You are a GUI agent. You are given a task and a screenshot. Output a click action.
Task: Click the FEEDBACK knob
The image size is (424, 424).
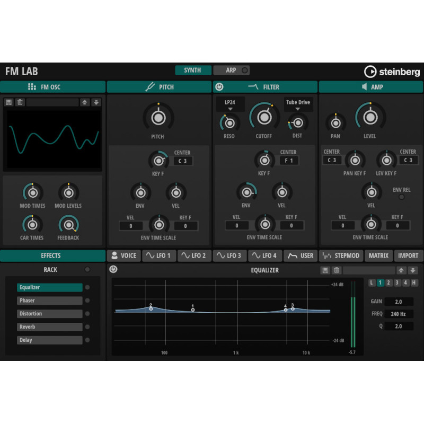[68, 224]
